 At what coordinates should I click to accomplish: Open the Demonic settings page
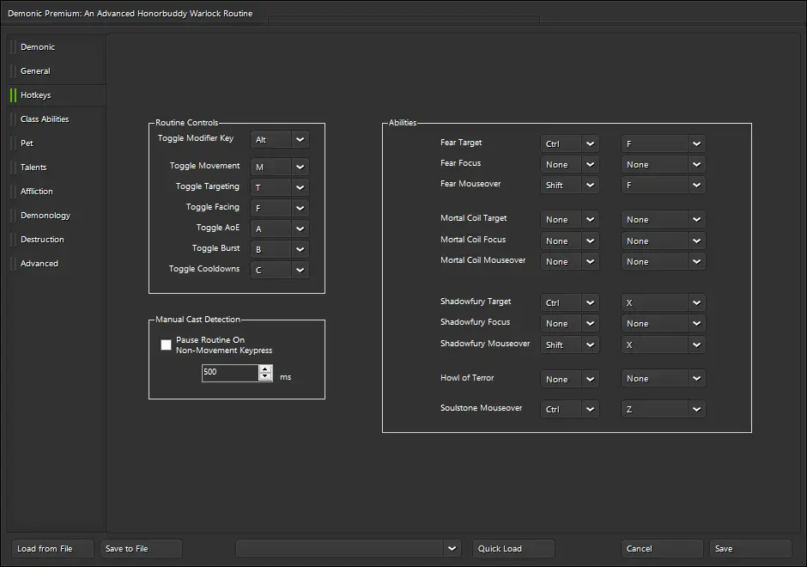point(57,47)
